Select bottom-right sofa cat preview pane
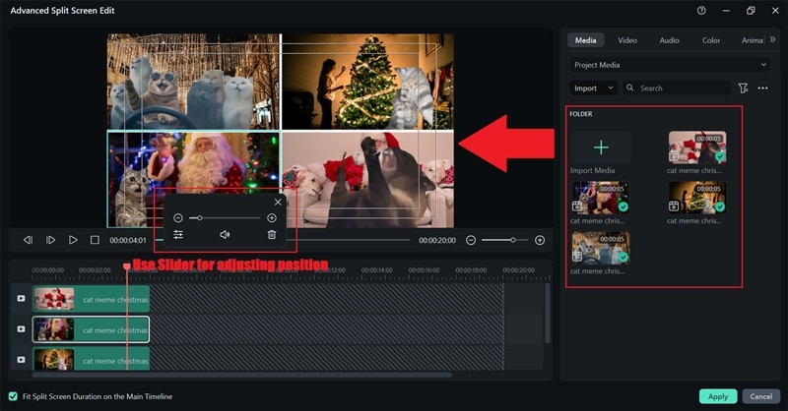The height and width of the screenshot is (411, 788). [367, 179]
